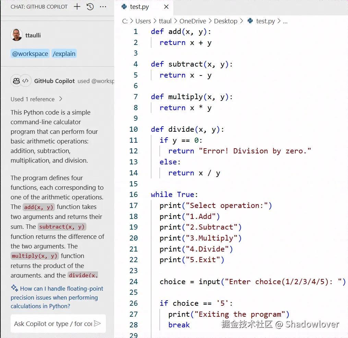Click line number 16 in the gutter
Image resolution: width=348 pixels, height=338 pixels.
[x=133, y=195]
